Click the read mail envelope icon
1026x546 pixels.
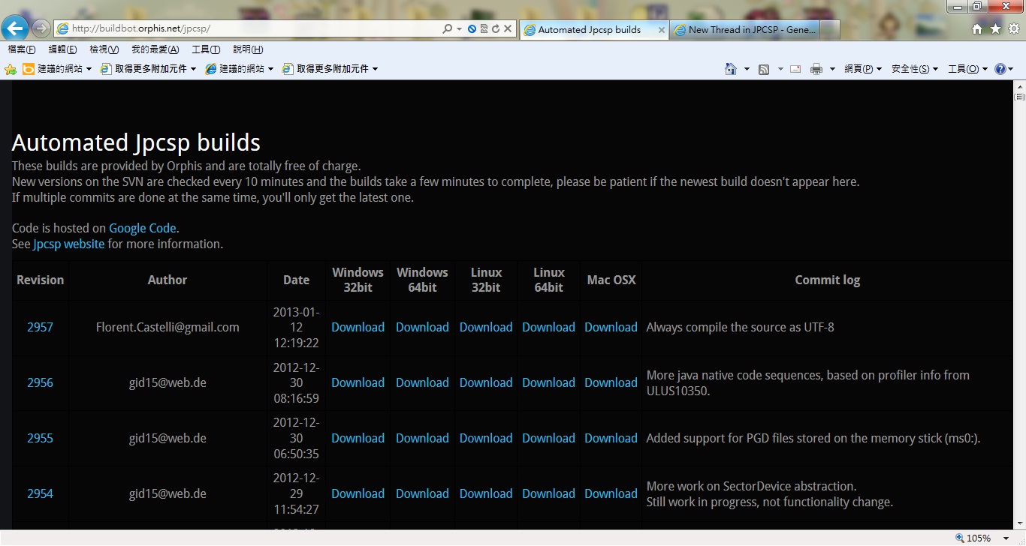(795, 69)
